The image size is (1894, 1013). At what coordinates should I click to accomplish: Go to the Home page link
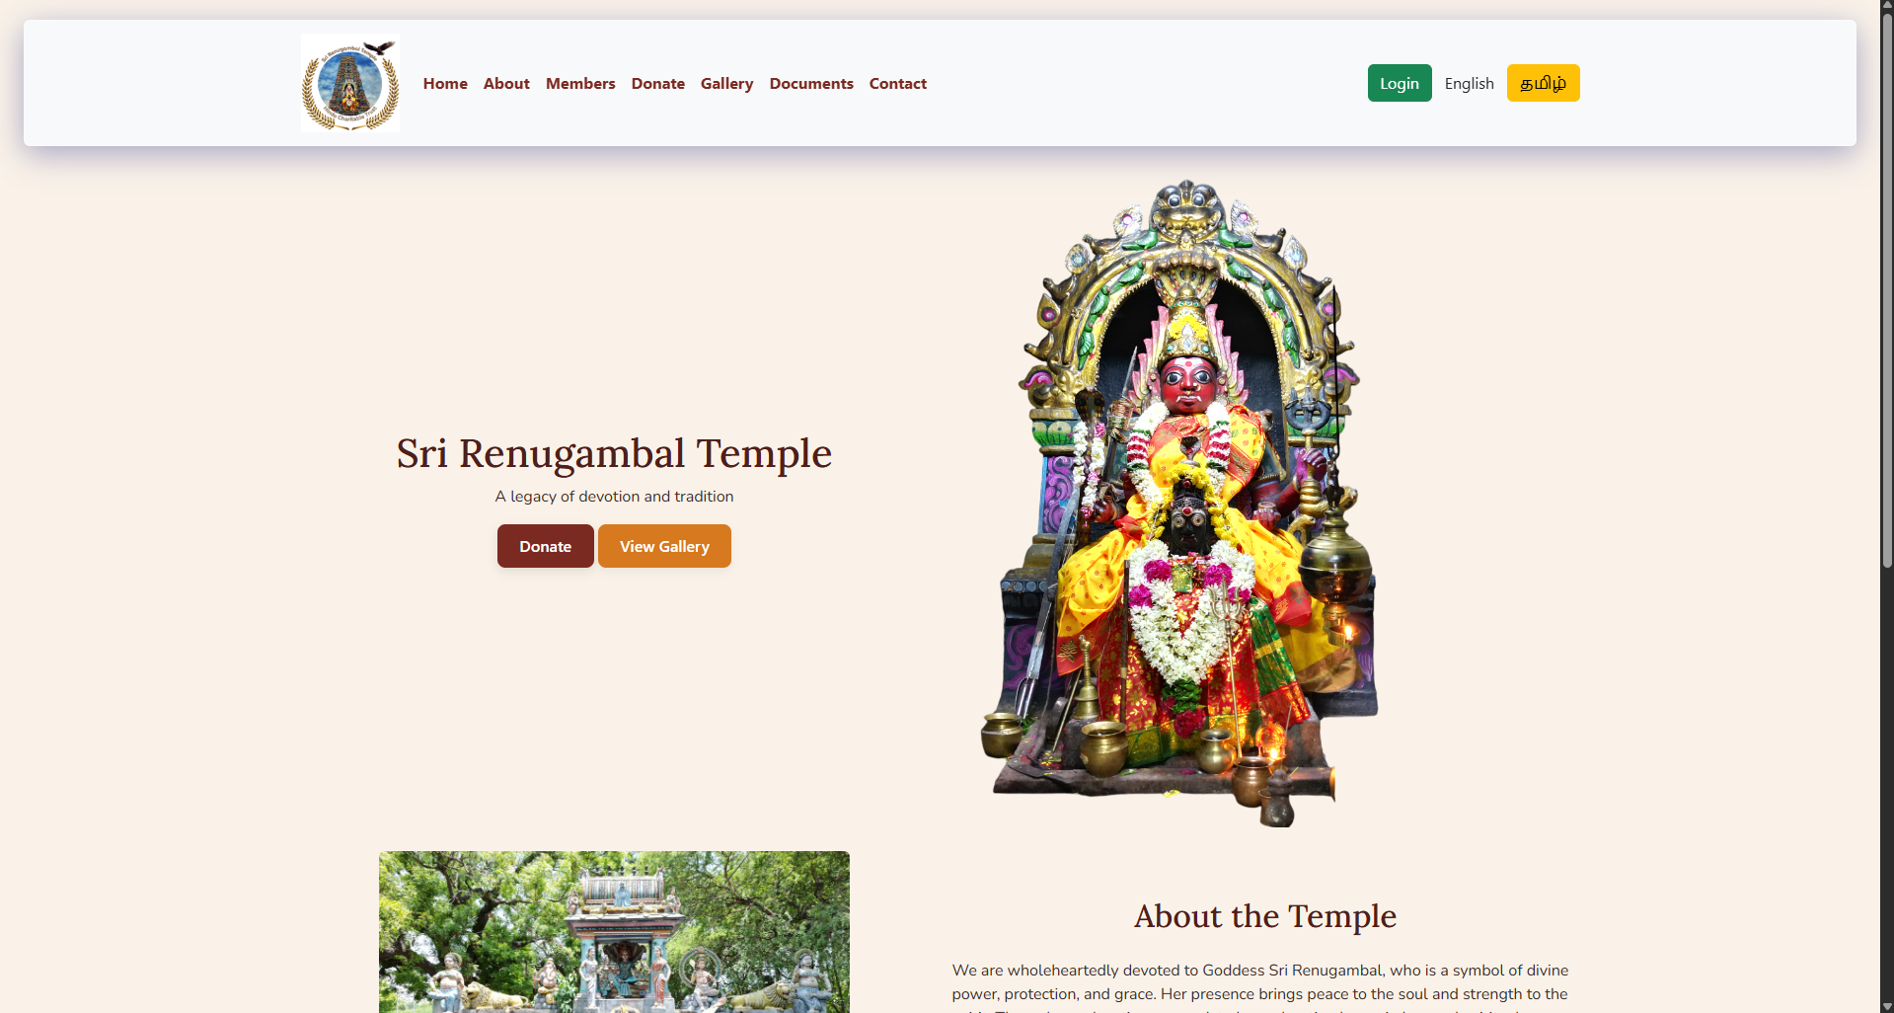coord(445,84)
